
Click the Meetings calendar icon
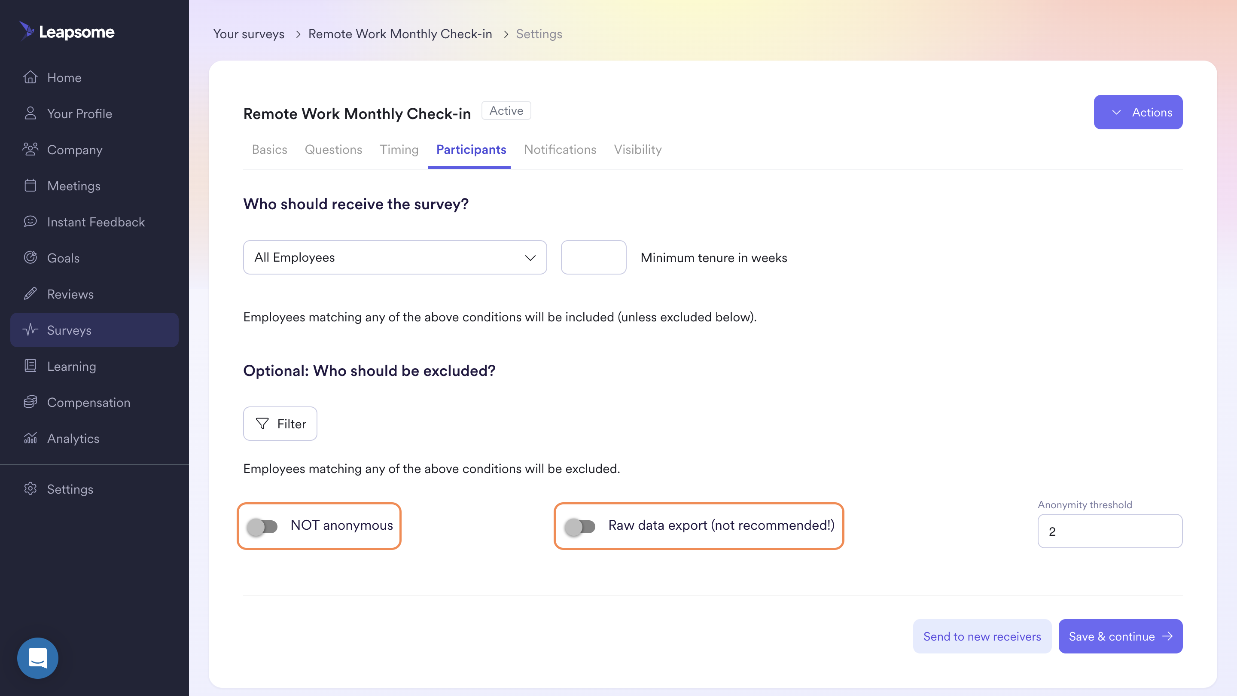tap(30, 186)
